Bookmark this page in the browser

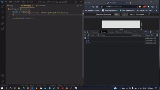[97, 7]
